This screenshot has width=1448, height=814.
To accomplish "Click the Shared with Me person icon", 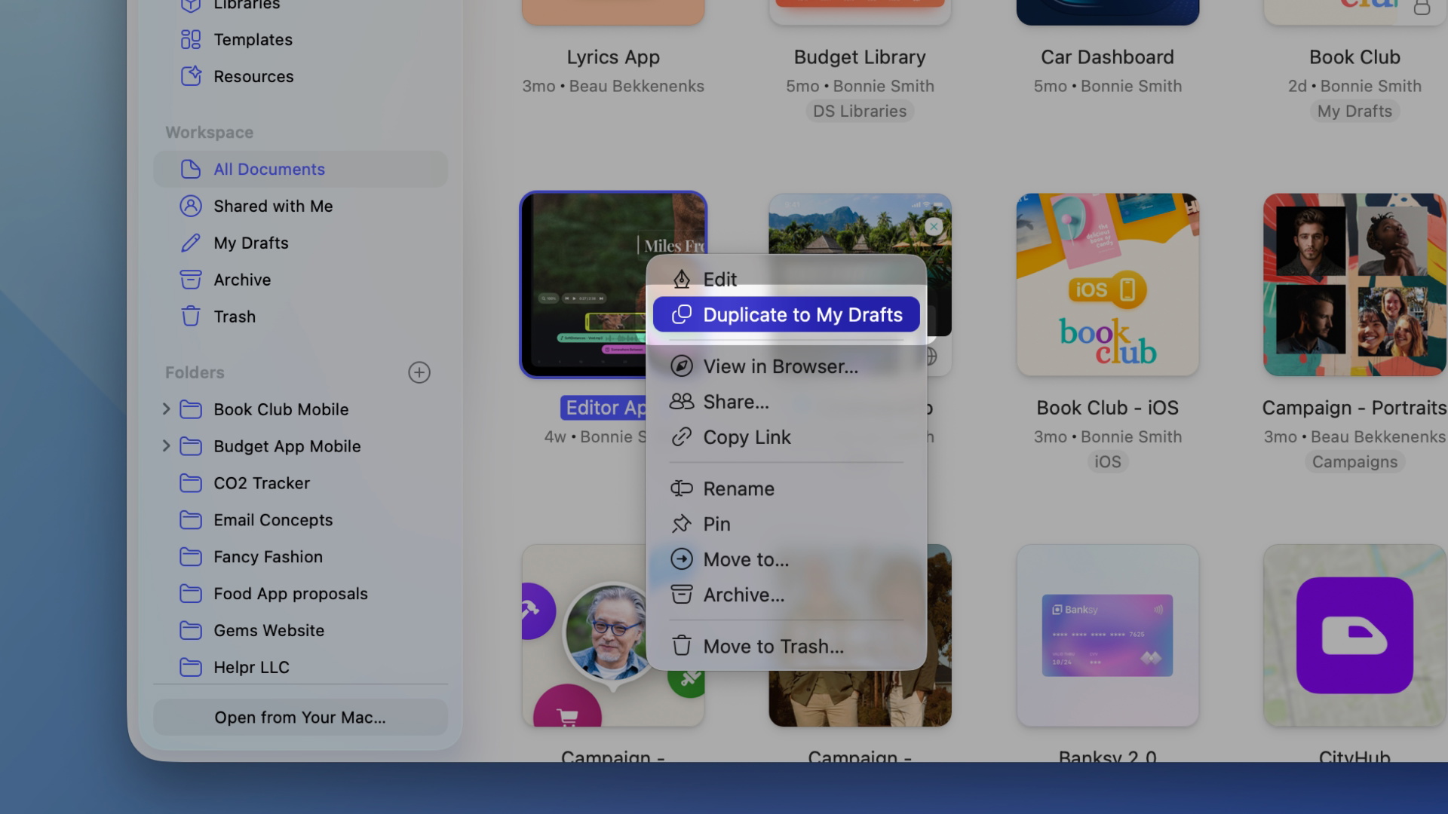I will coord(191,206).
